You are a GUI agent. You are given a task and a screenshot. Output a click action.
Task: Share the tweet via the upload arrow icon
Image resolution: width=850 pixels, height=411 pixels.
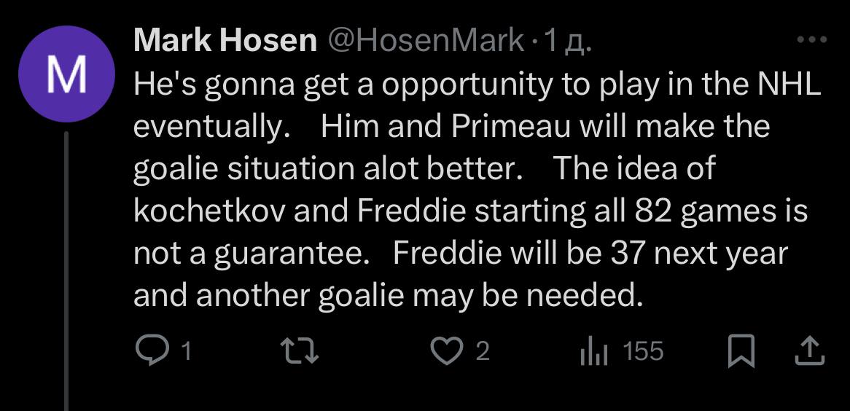(809, 353)
